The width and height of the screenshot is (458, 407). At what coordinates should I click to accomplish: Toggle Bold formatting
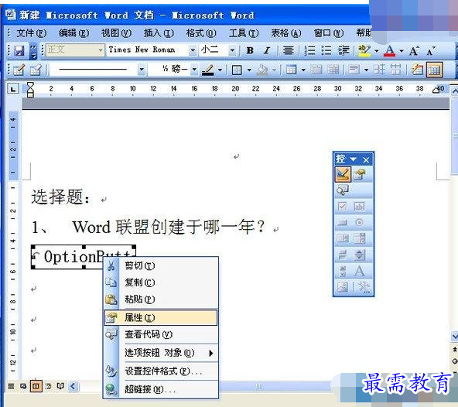tap(250, 50)
